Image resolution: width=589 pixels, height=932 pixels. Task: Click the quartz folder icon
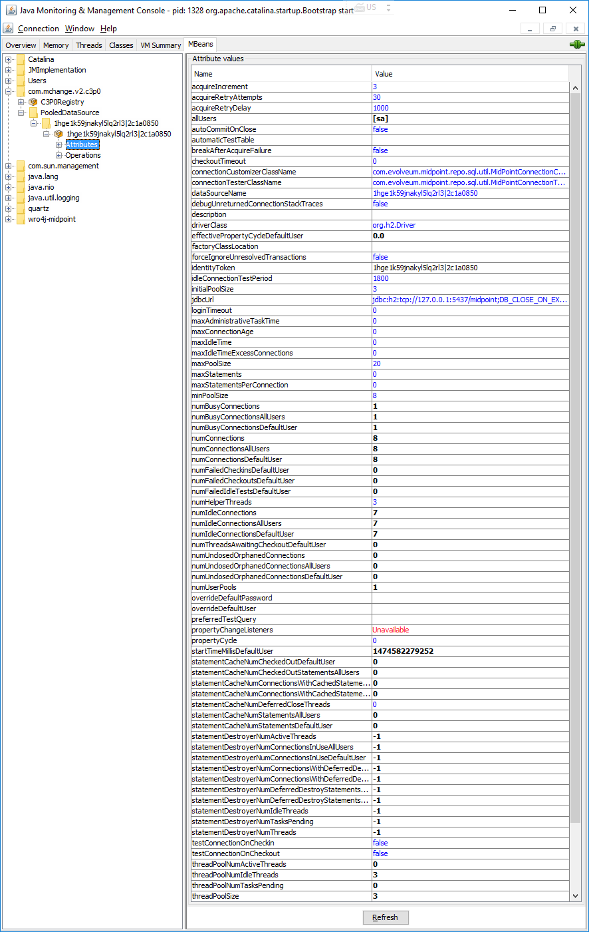(x=21, y=208)
